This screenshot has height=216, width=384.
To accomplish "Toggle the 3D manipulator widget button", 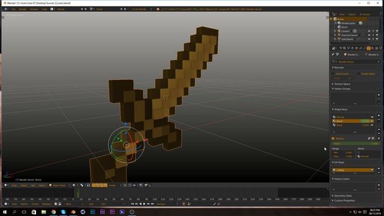I will click(x=88, y=185).
